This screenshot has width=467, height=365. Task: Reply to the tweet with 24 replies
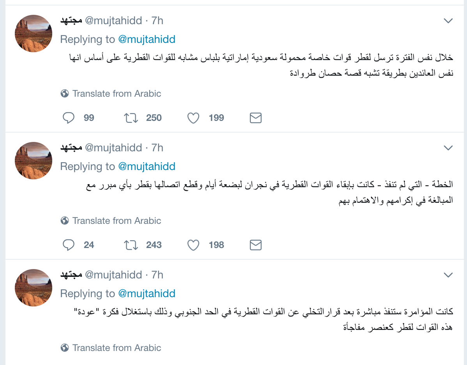point(69,245)
